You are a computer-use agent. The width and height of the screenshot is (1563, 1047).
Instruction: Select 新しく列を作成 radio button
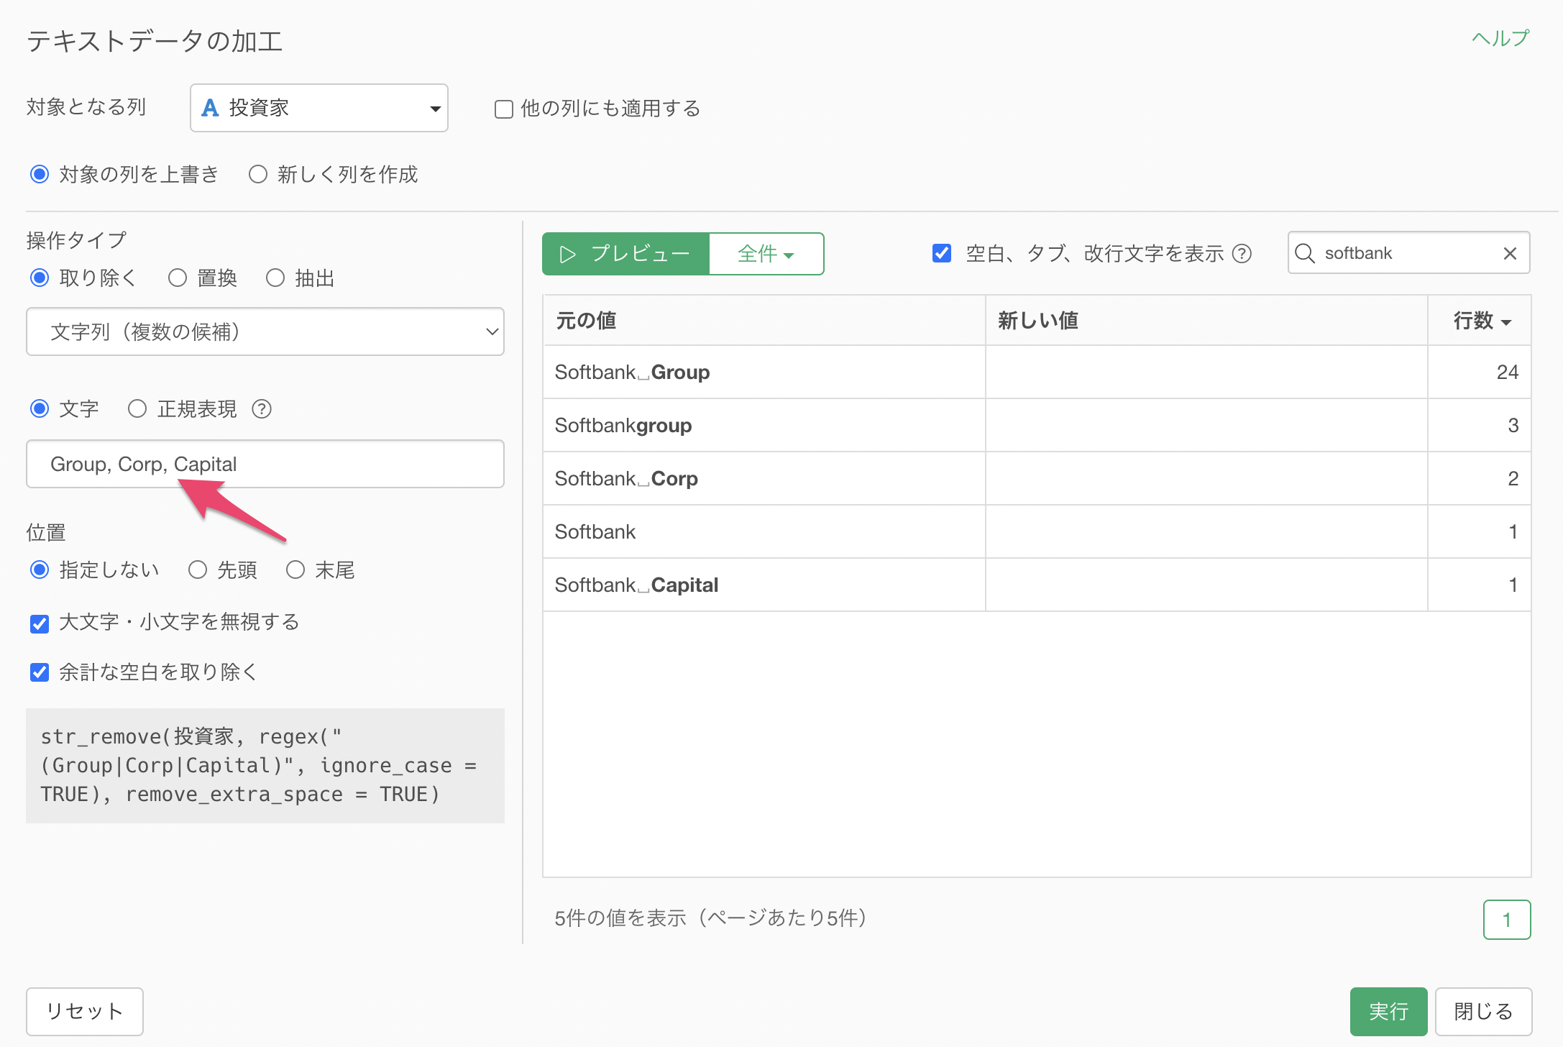point(258,175)
